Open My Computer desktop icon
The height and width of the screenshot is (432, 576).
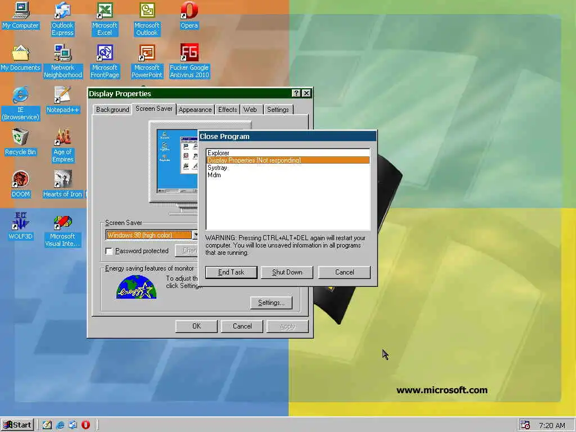pyautogui.click(x=21, y=15)
